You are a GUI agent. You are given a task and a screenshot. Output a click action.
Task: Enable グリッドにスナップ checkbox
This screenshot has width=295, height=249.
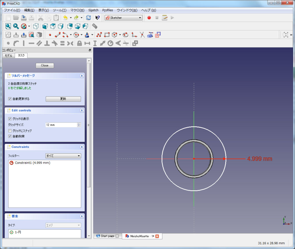click(10, 131)
